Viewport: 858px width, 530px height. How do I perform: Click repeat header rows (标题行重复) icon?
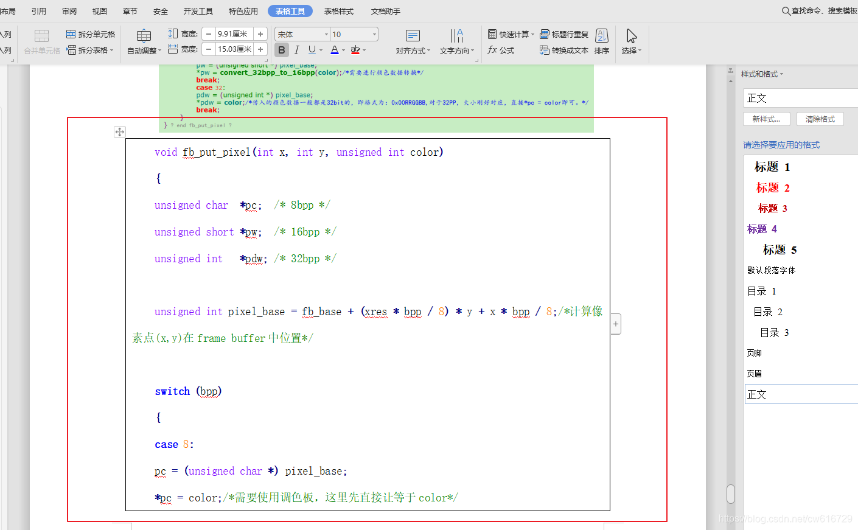pos(545,34)
